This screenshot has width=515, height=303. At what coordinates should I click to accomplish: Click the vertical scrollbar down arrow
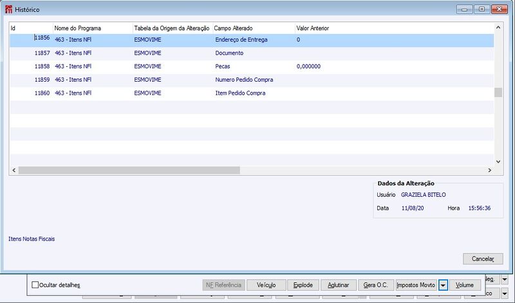pyautogui.click(x=498, y=161)
